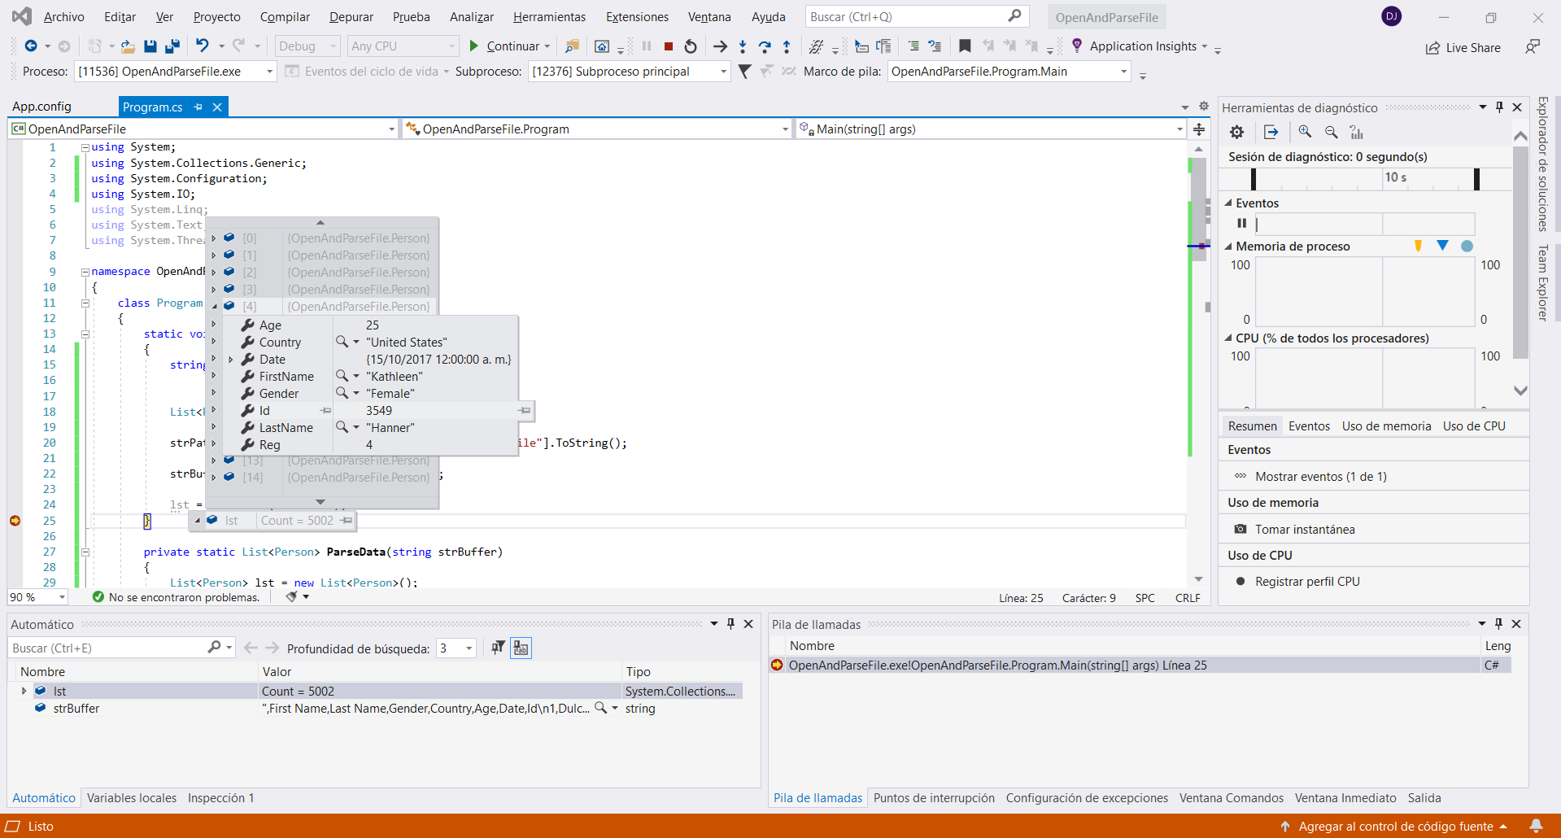1561x838 pixels.
Task: Expand the lst variable in Automático
Action: 24,691
